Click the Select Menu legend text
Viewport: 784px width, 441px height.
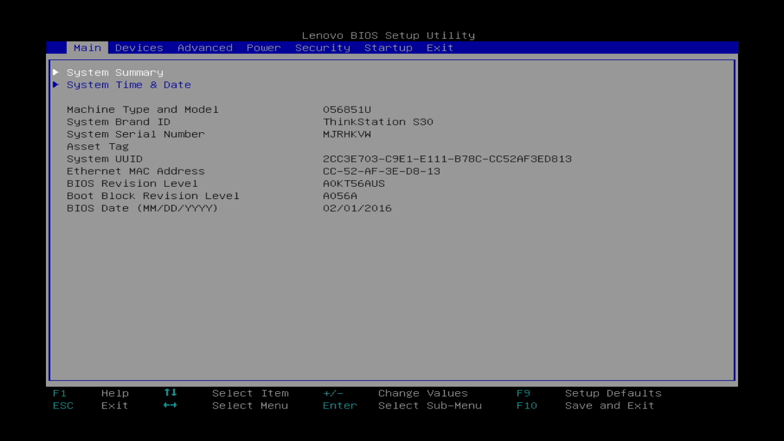coord(251,405)
